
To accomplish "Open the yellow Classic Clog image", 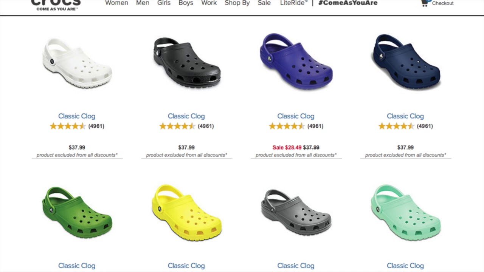I will click(x=186, y=212).
